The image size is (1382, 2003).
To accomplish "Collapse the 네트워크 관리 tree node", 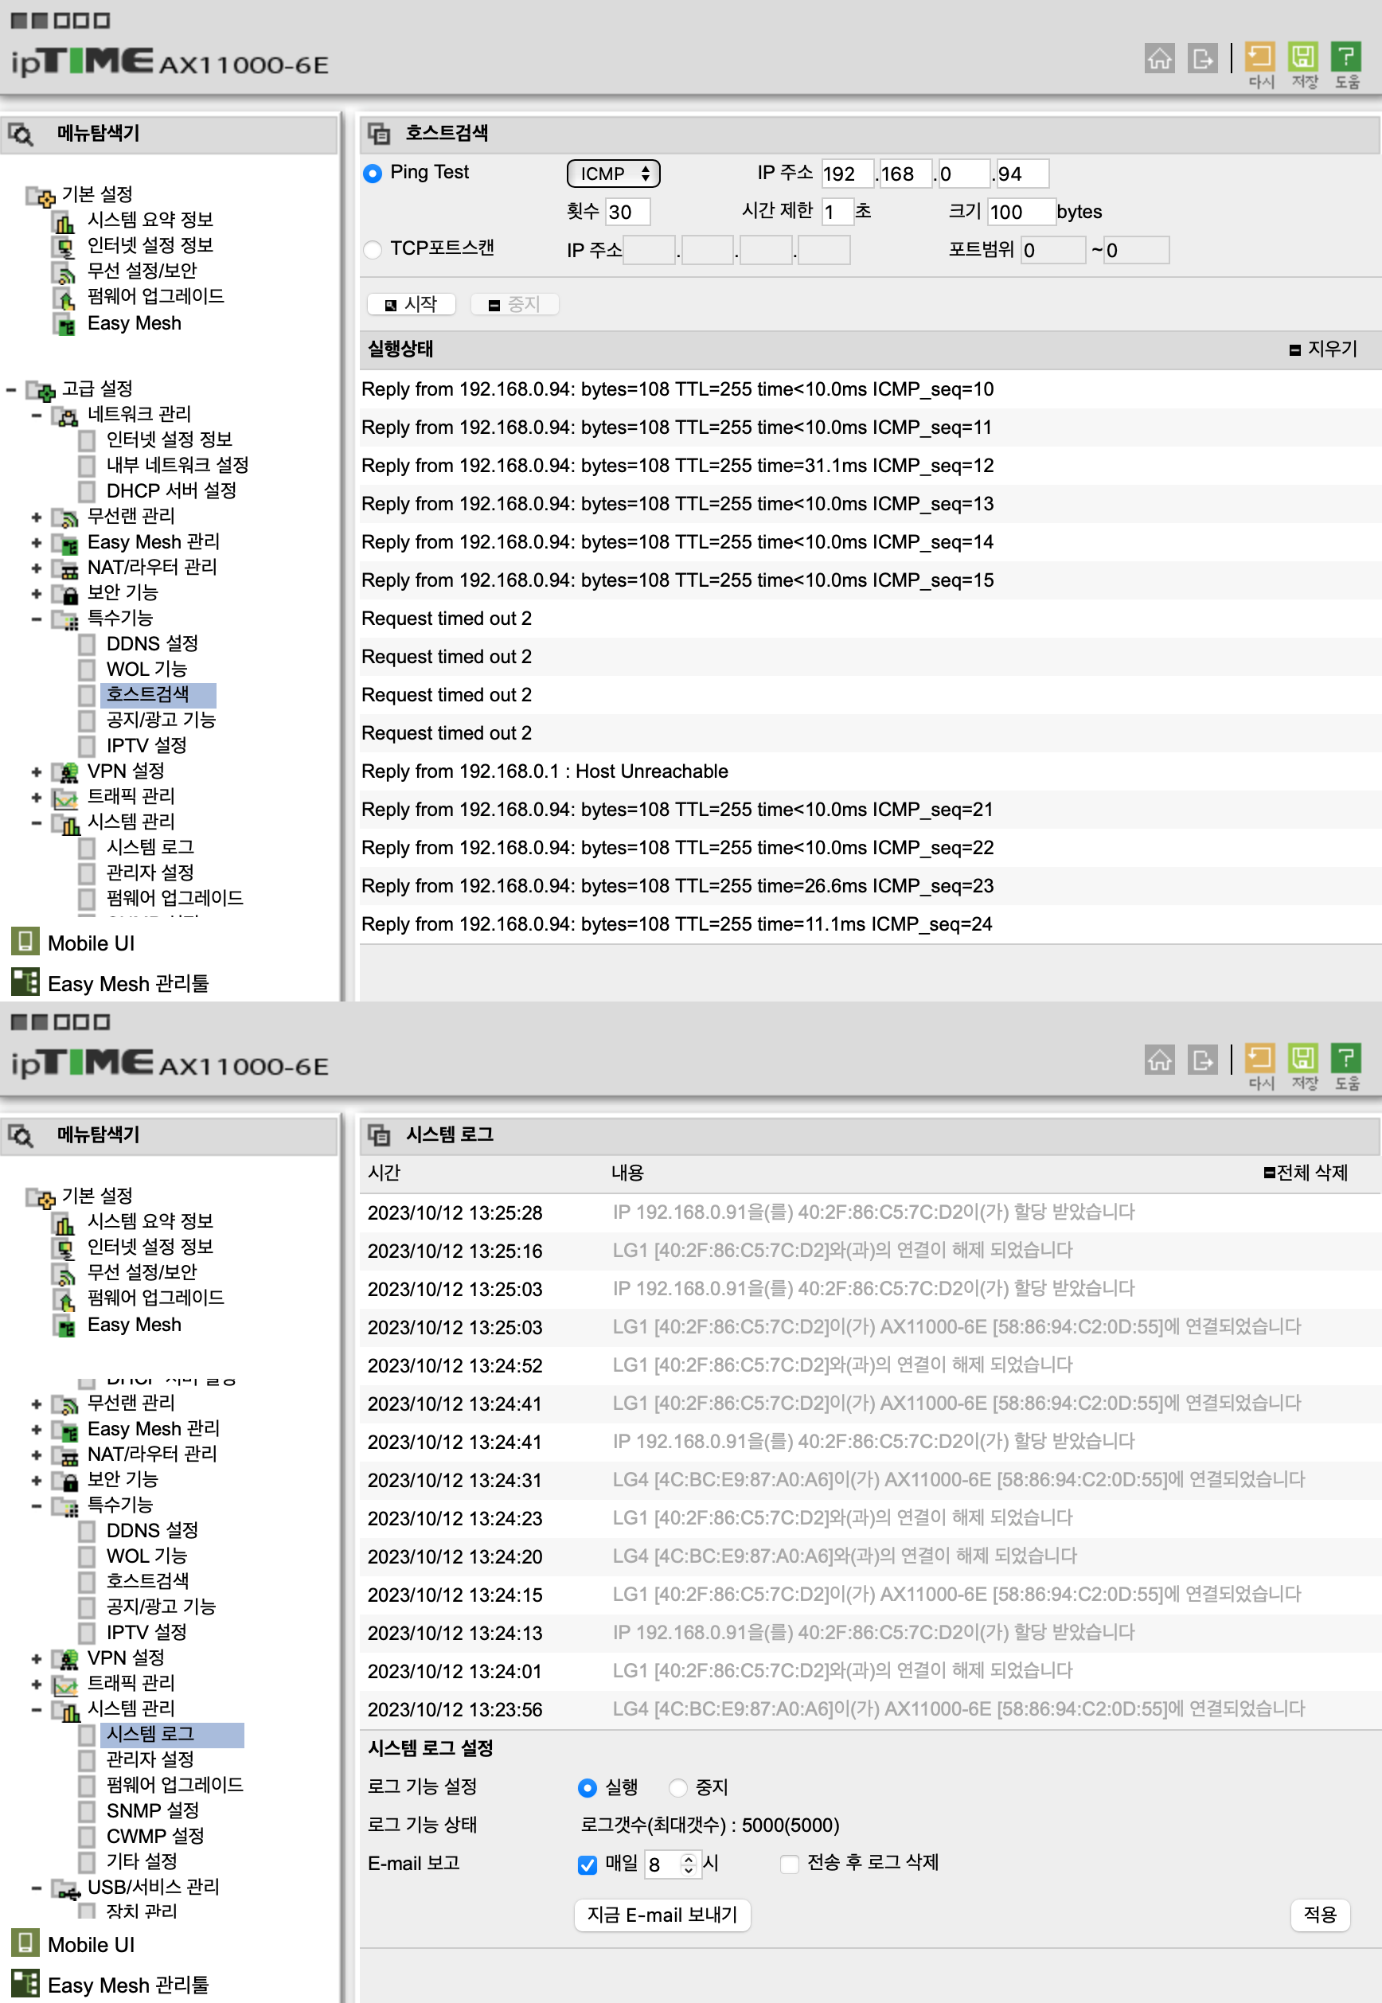I will [x=37, y=416].
